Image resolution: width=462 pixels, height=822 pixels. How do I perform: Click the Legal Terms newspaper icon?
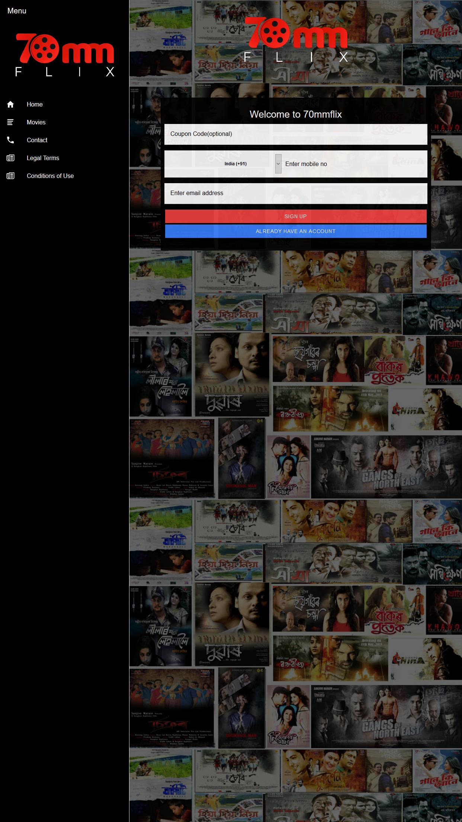[10, 158]
